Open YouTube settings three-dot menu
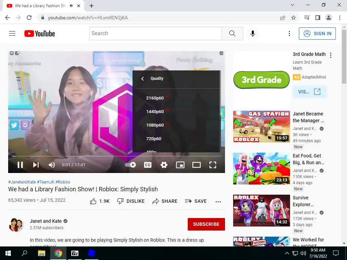 click(289, 34)
